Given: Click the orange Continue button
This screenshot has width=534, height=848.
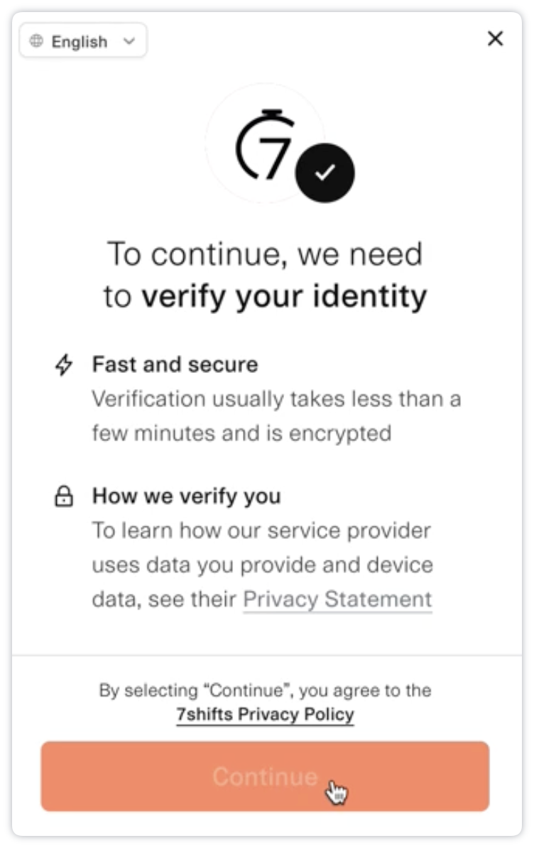Looking at the screenshot, I should coord(265,776).
